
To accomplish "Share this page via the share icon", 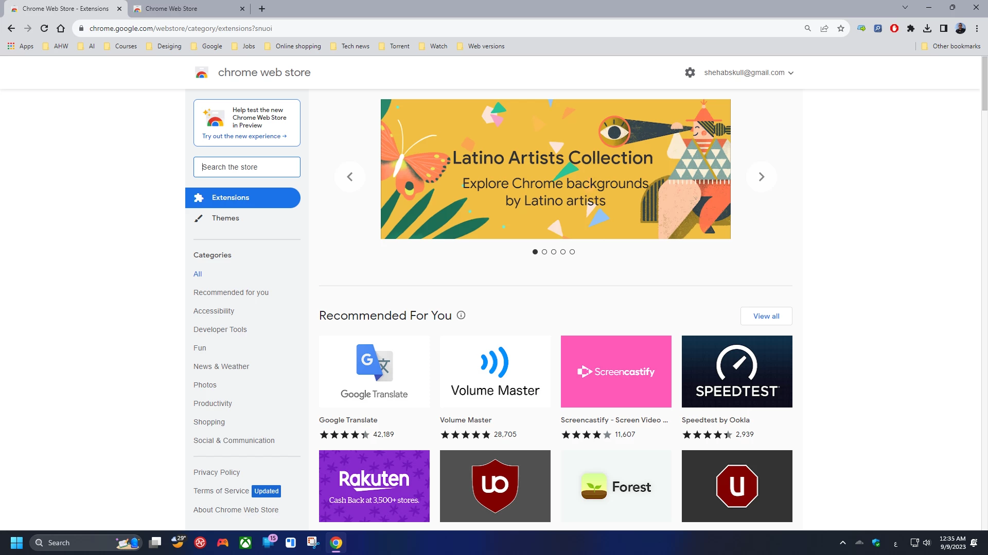I will [x=824, y=29].
